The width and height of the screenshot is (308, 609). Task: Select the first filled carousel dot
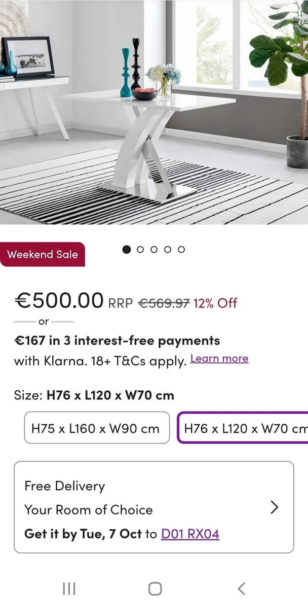[127, 249]
